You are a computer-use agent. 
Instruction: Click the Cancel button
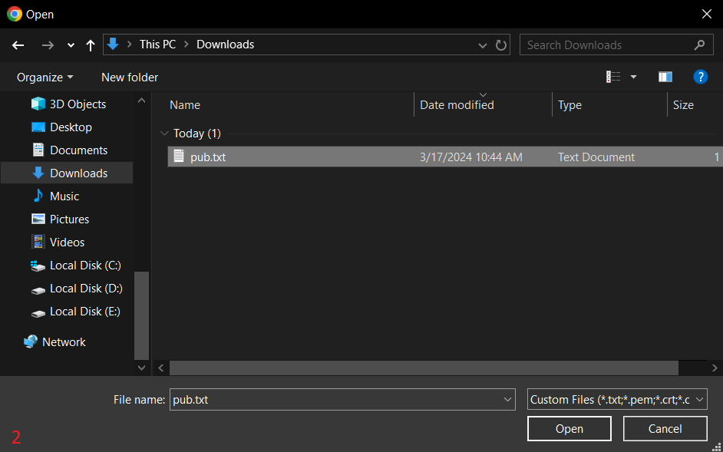[x=665, y=428]
